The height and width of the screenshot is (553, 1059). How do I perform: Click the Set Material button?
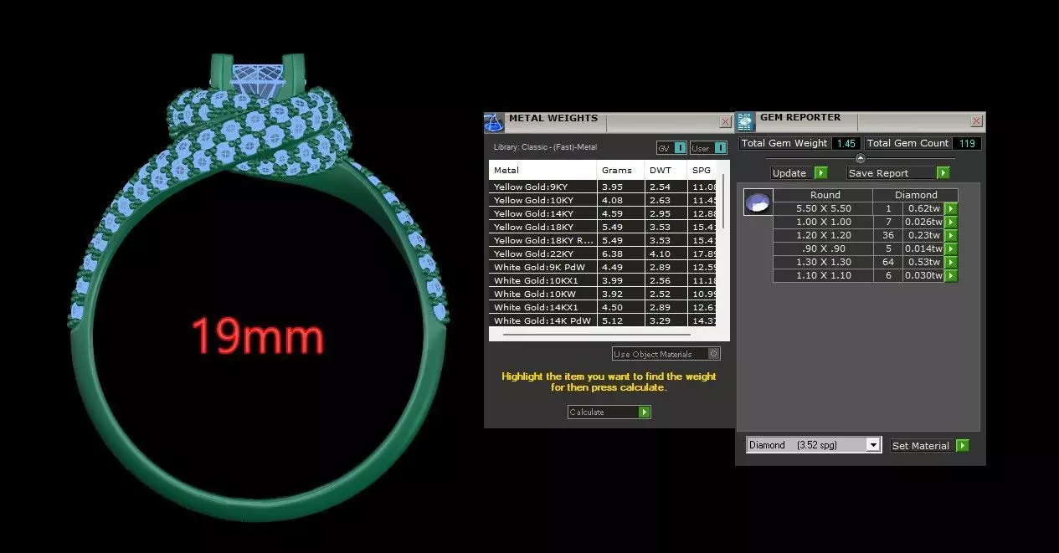coord(929,446)
